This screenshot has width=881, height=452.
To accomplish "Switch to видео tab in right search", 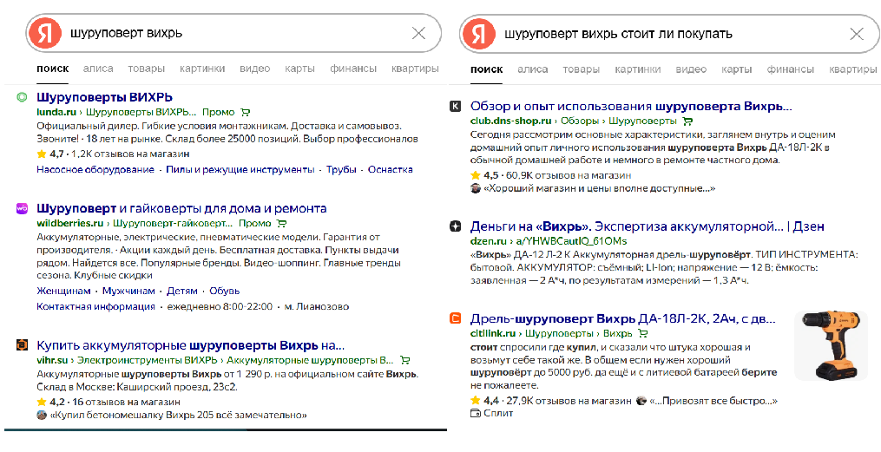I will point(691,69).
